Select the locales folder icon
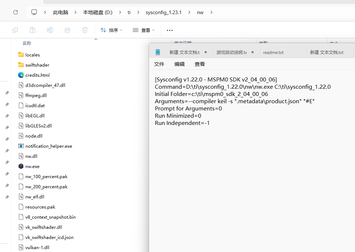Screen dimensions: 355x252 coord(21,55)
